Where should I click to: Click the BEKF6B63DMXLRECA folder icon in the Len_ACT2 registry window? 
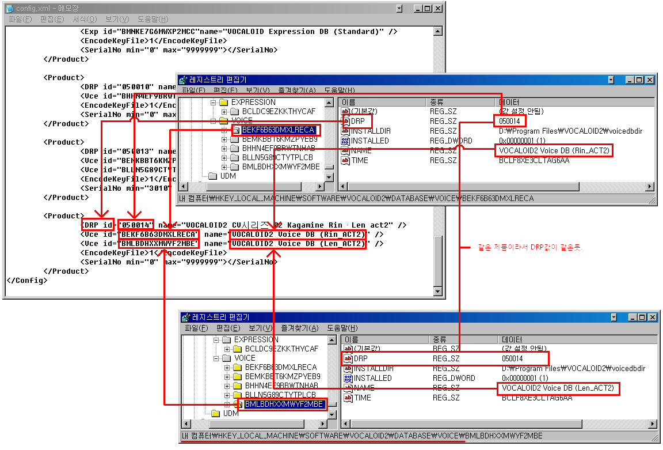tap(238, 368)
